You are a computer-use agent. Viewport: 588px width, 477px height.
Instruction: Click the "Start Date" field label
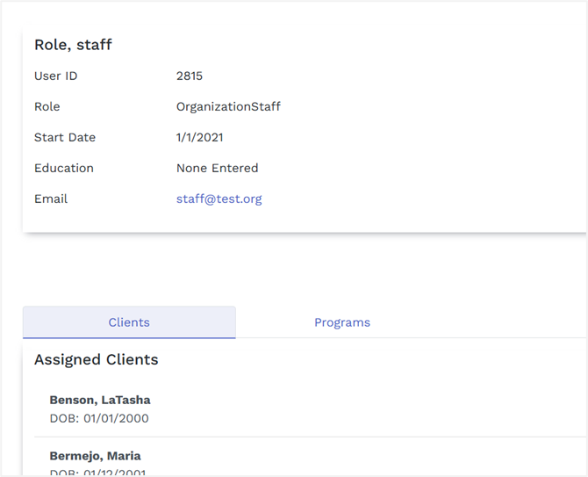[x=65, y=137]
